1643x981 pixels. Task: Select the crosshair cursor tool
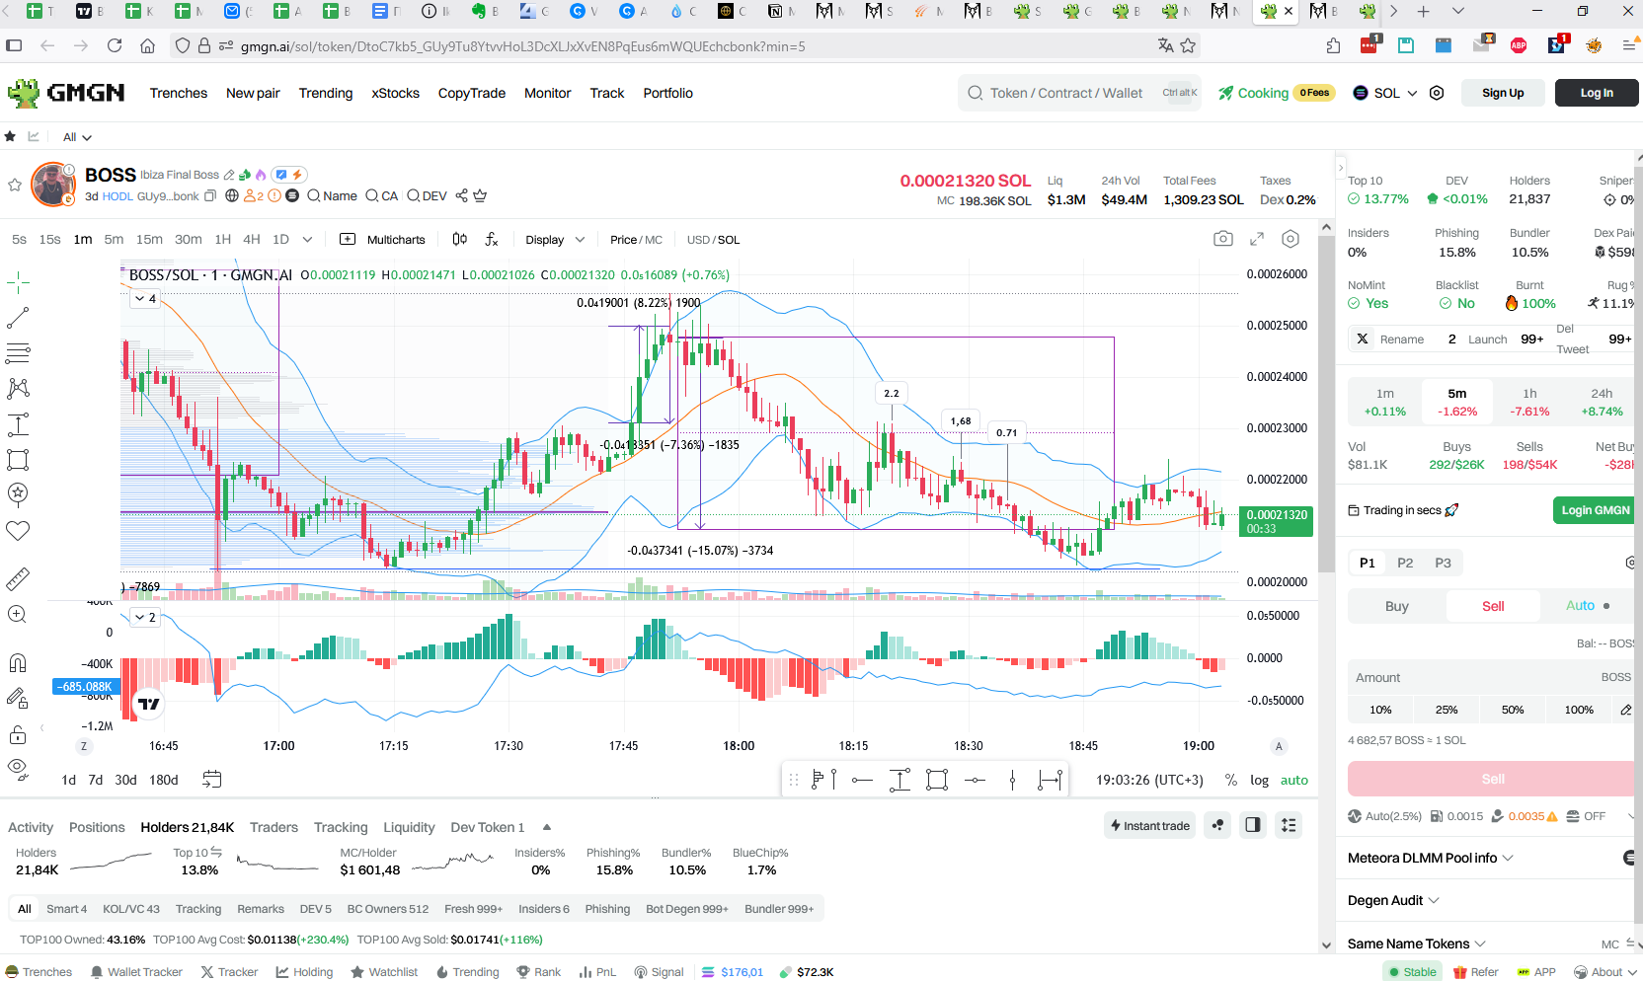(18, 283)
